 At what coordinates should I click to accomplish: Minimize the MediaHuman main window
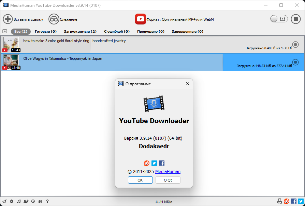pyautogui.click(x=265, y=5)
